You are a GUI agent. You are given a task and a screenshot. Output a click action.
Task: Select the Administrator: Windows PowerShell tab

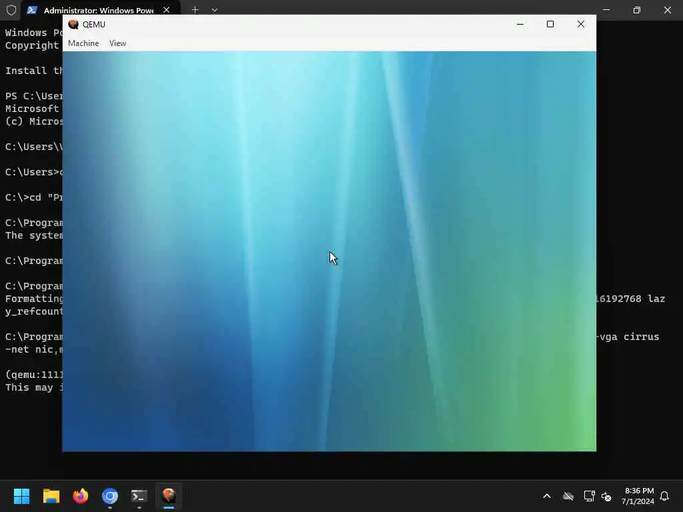[x=99, y=10]
